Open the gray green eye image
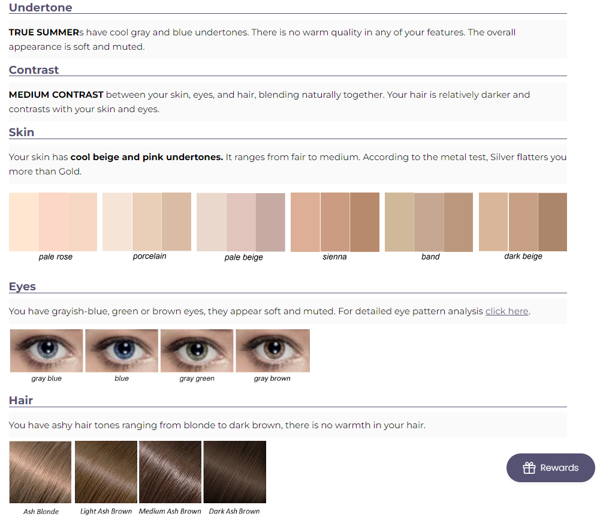 click(197, 351)
